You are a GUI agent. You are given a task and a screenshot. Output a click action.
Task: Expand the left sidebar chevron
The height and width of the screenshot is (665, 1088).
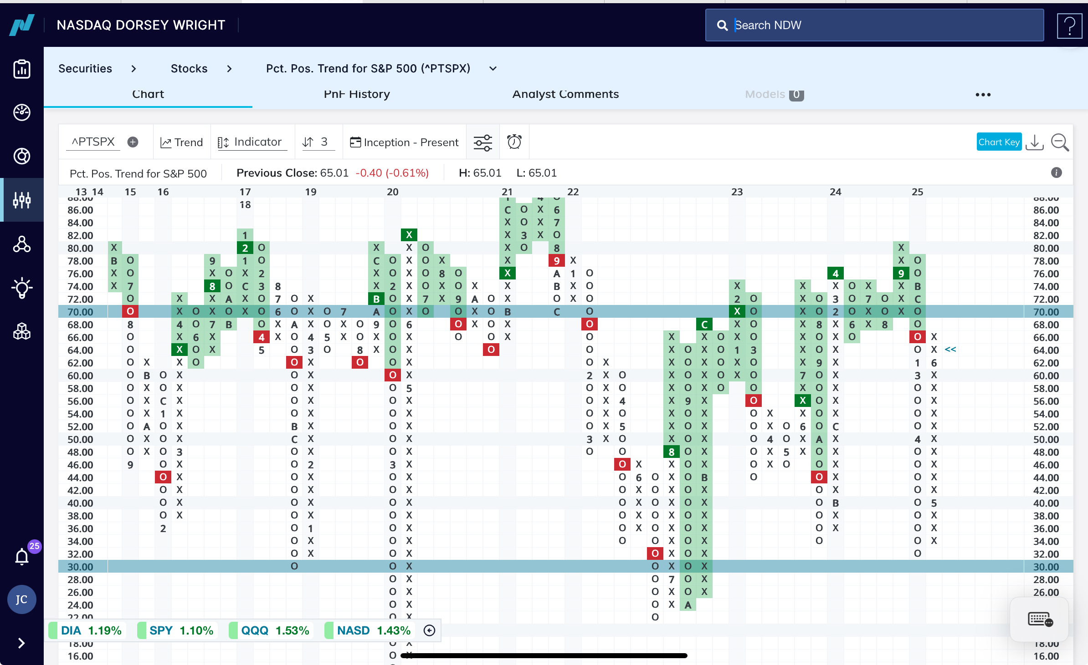pos(21,643)
